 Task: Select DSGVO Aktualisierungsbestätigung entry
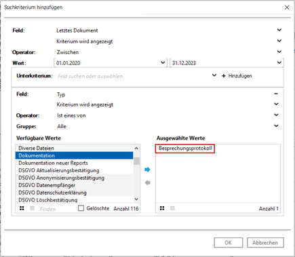pyautogui.click(x=75, y=170)
